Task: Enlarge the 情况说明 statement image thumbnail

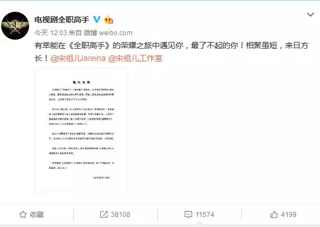Action: coord(82,130)
